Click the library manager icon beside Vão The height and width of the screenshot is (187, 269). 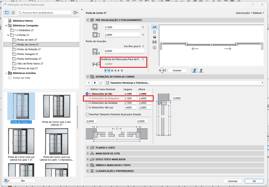tap(6, 181)
